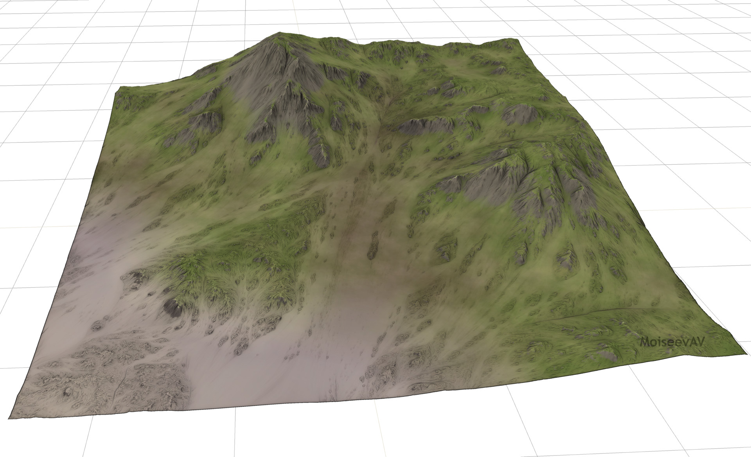Click empty grid floor above the terrain

391,16
